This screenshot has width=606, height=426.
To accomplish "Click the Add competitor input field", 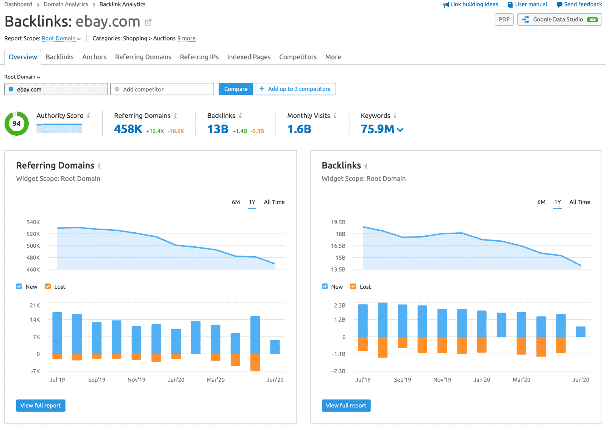I will pos(162,89).
